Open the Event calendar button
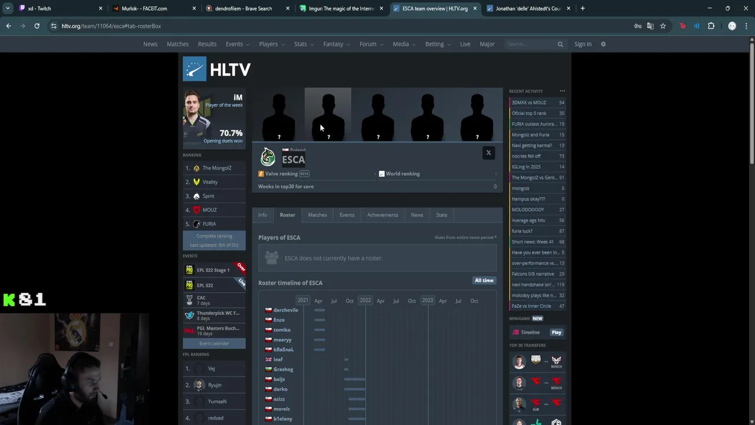 coord(214,344)
